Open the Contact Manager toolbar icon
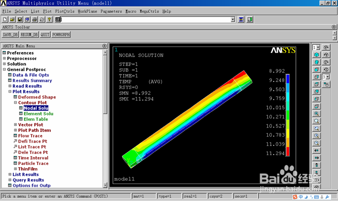The image size is (338, 201). tap(250, 19)
